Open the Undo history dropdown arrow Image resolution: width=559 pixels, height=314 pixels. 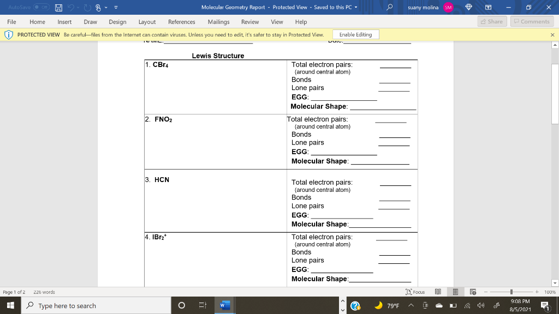coord(78,7)
